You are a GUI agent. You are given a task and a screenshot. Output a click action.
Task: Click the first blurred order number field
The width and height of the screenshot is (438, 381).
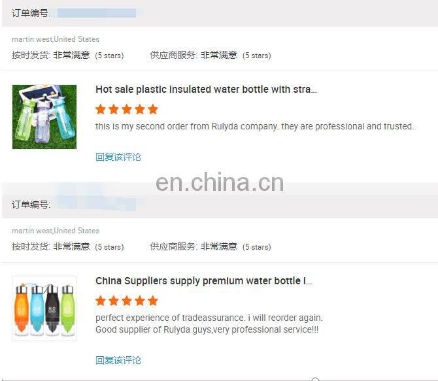point(97,13)
